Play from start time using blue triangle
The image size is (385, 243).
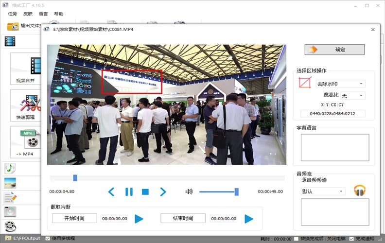(x=139, y=219)
